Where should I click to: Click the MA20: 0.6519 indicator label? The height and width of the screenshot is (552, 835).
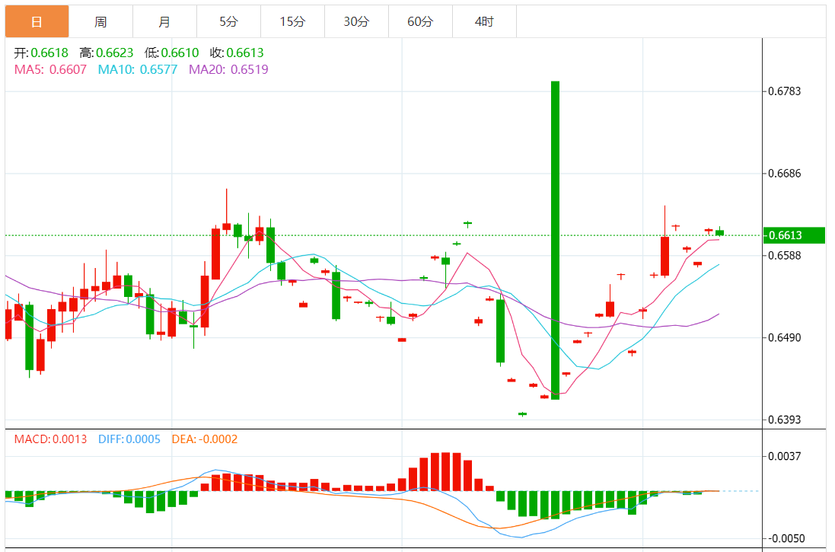pos(228,69)
